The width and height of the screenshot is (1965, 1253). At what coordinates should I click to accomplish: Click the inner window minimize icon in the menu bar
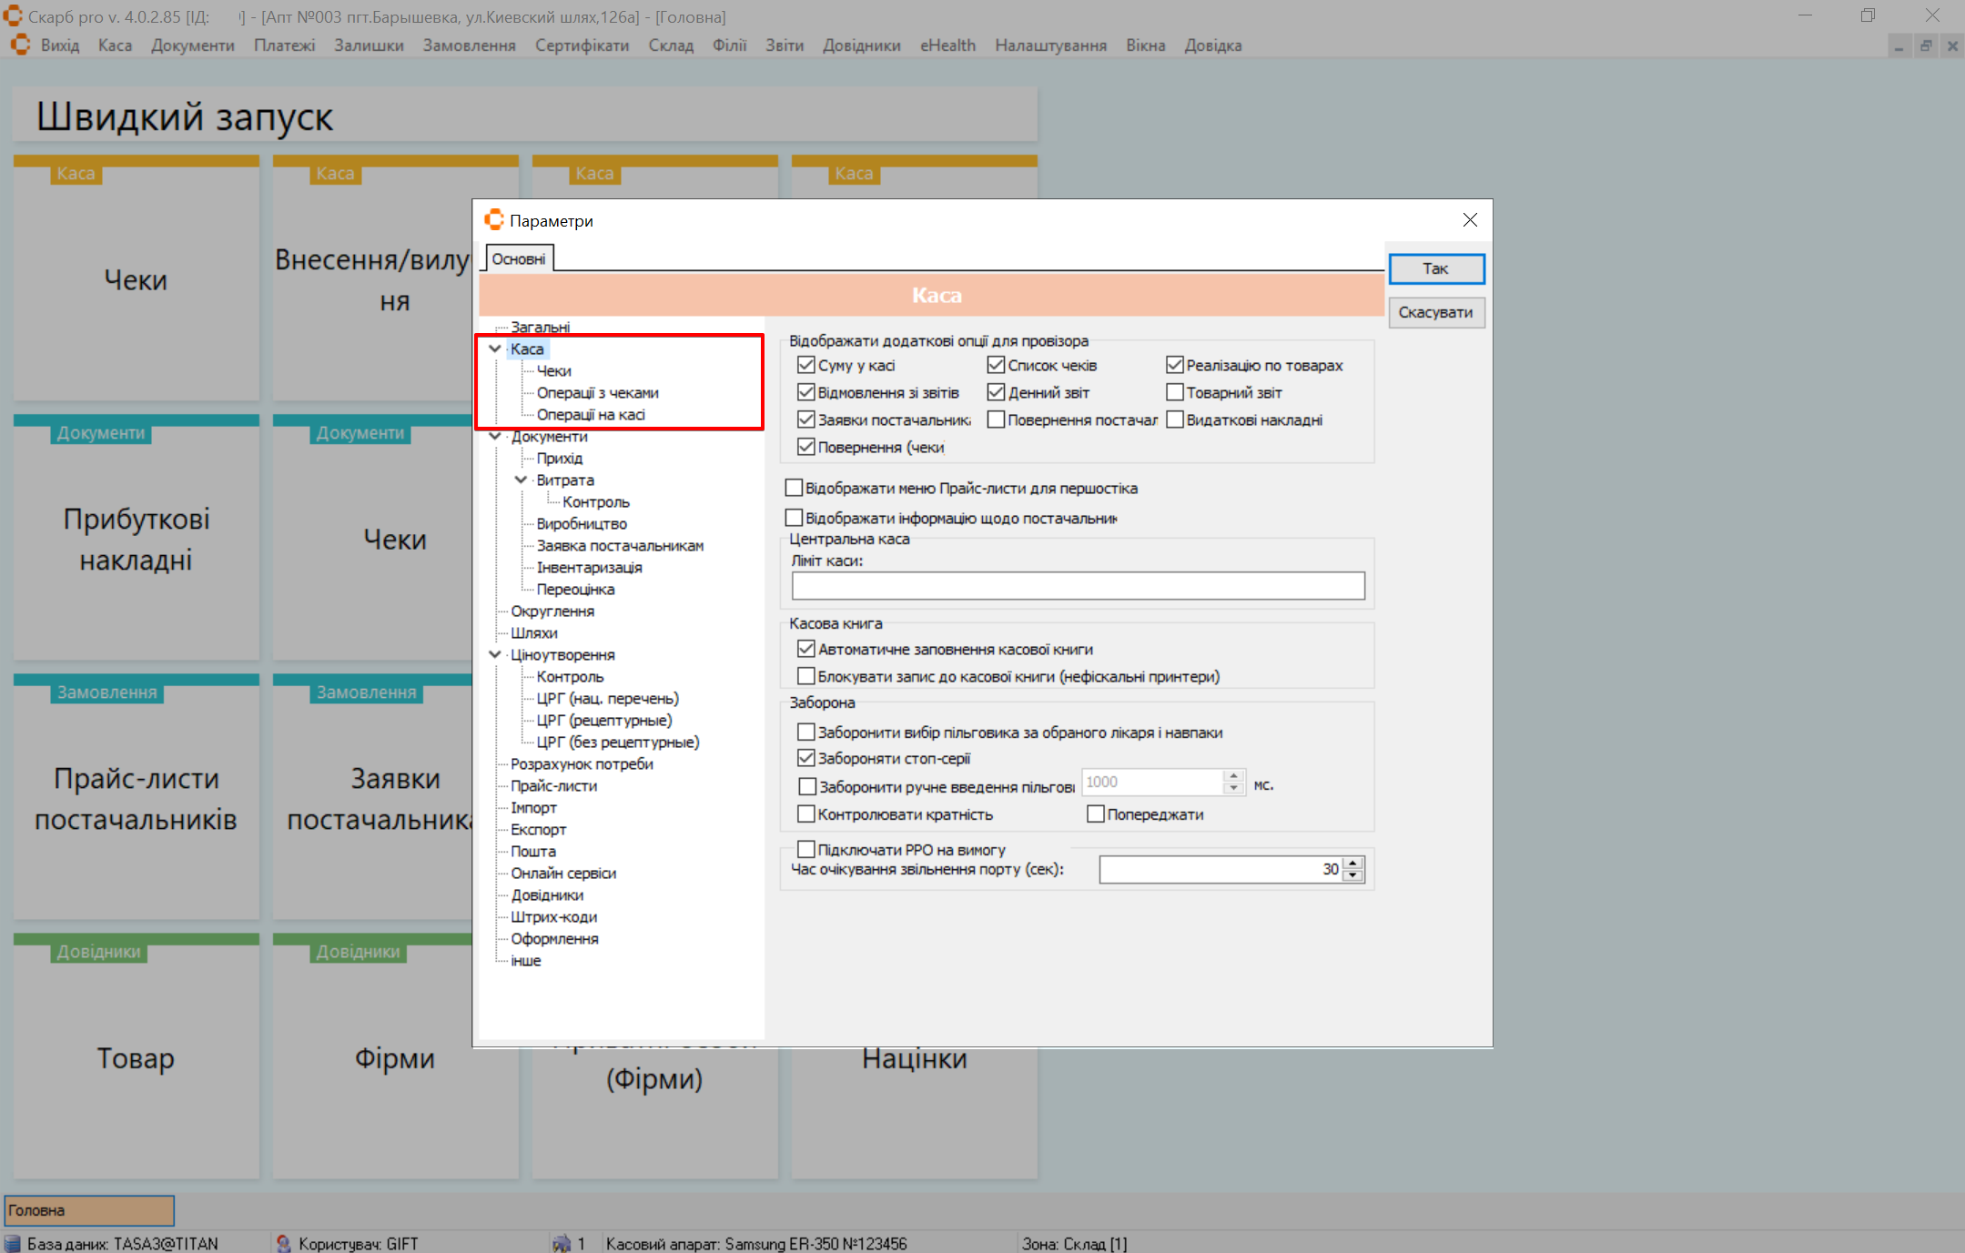[1899, 45]
